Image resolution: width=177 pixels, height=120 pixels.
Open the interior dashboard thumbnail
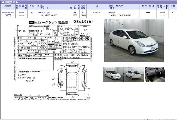coord(155,74)
